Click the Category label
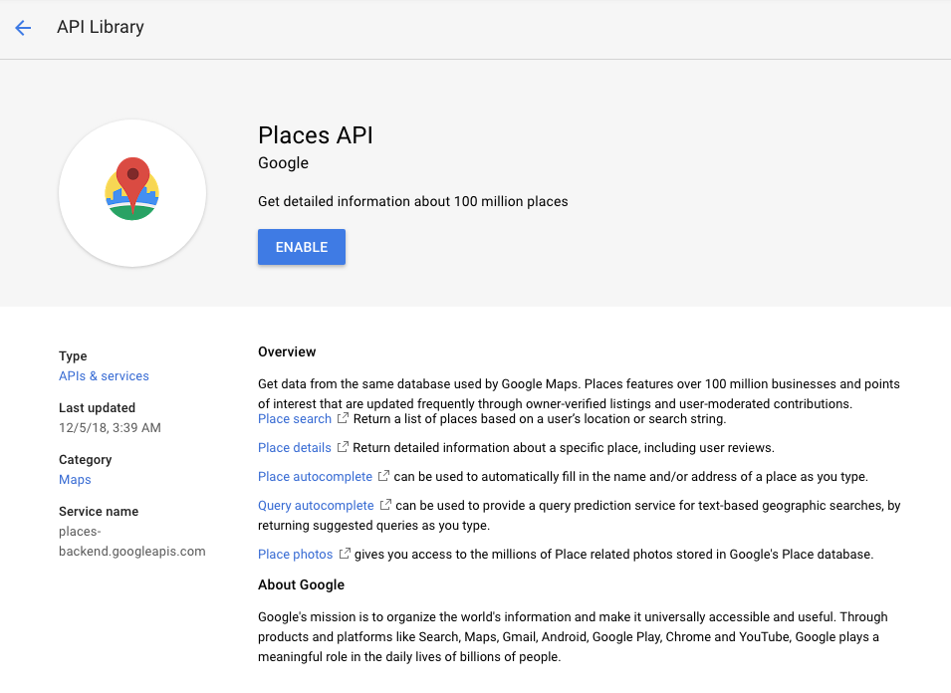The height and width of the screenshot is (693, 951). 85,460
